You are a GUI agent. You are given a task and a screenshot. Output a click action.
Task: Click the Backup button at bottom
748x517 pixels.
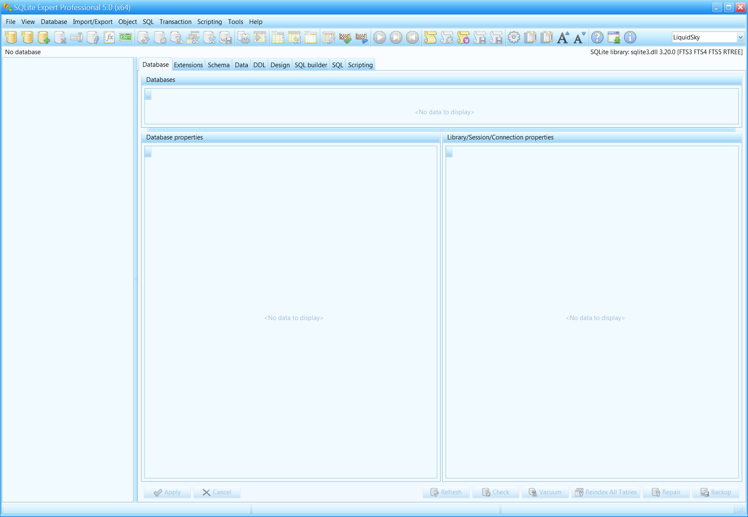[716, 492]
